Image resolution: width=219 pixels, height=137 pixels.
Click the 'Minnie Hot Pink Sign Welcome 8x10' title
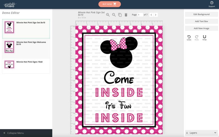click(x=31, y=43)
